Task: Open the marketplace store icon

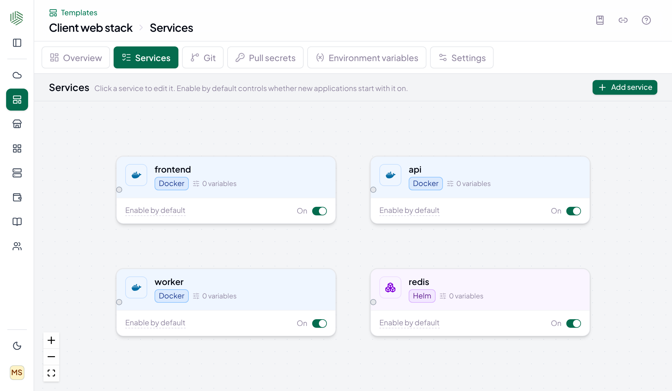Action: tap(17, 124)
